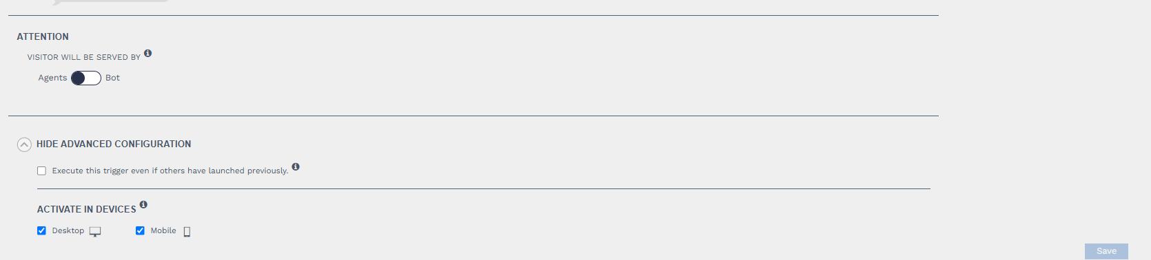Click the Desktop monitor icon
This screenshot has height=260, width=1151.
pos(95,232)
